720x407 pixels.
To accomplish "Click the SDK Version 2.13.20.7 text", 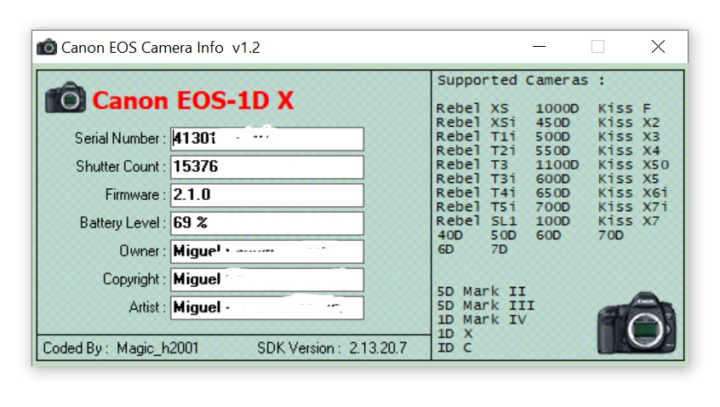I will [x=332, y=348].
